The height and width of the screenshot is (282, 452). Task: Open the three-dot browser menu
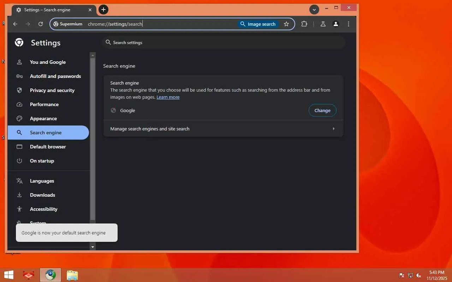coord(349,24)
